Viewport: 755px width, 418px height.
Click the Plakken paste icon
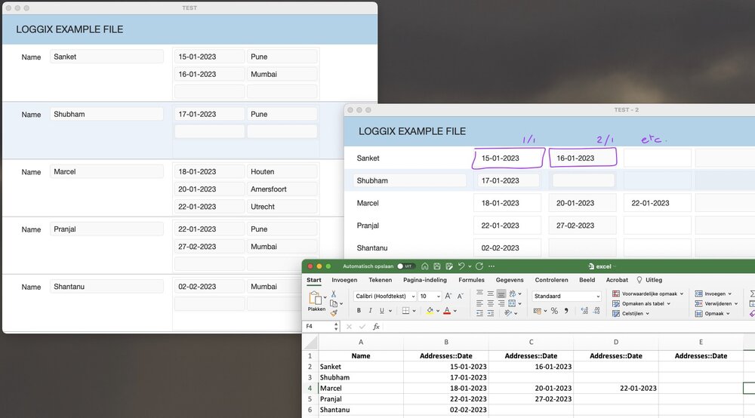[316, 300]
